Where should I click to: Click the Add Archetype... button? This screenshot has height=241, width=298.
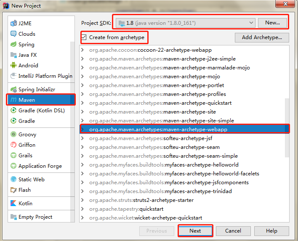point(262,37)
